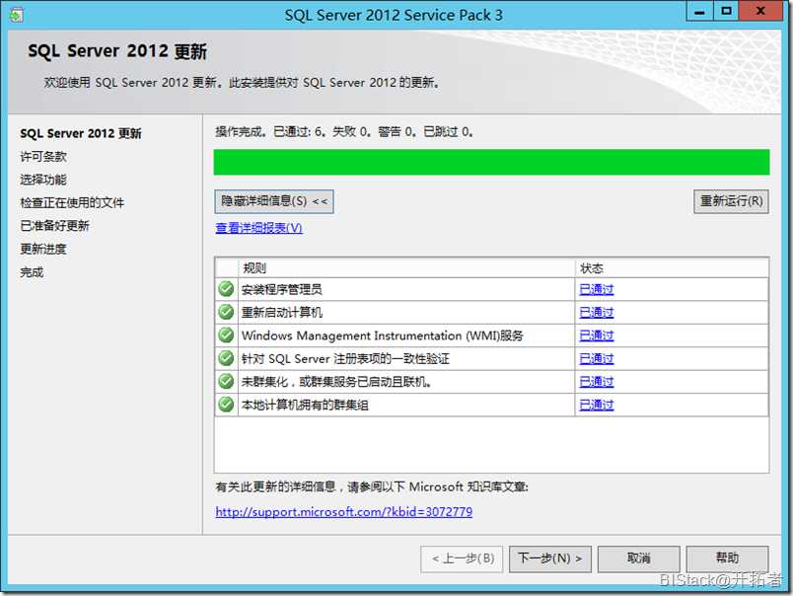Open 已通过 status link for WMI 服务
This screenshot has height=596, width=793.
pos(597,335)
